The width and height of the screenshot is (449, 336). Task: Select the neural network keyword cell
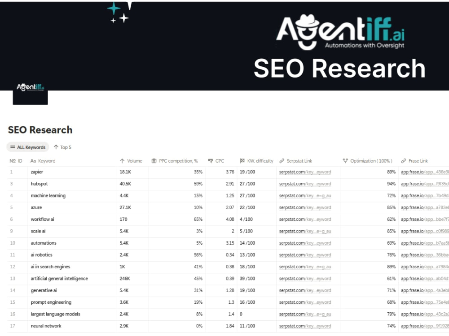point(72,326)
